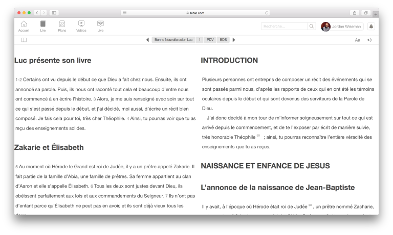
Task: Click the Recherche search field
Action: coord(284,26)
